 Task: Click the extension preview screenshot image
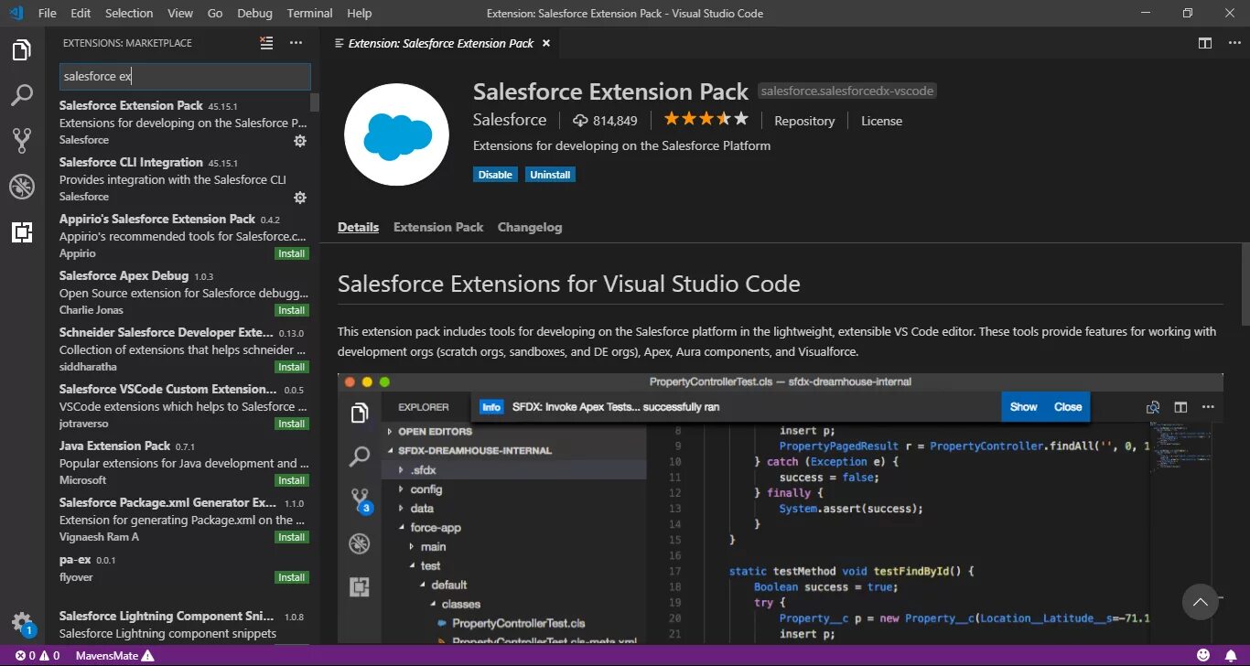click(781, 508)
